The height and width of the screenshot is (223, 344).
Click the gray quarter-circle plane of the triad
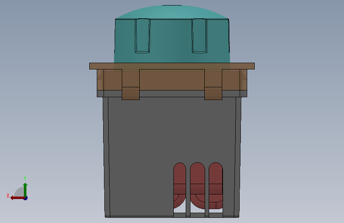point(19,192)
